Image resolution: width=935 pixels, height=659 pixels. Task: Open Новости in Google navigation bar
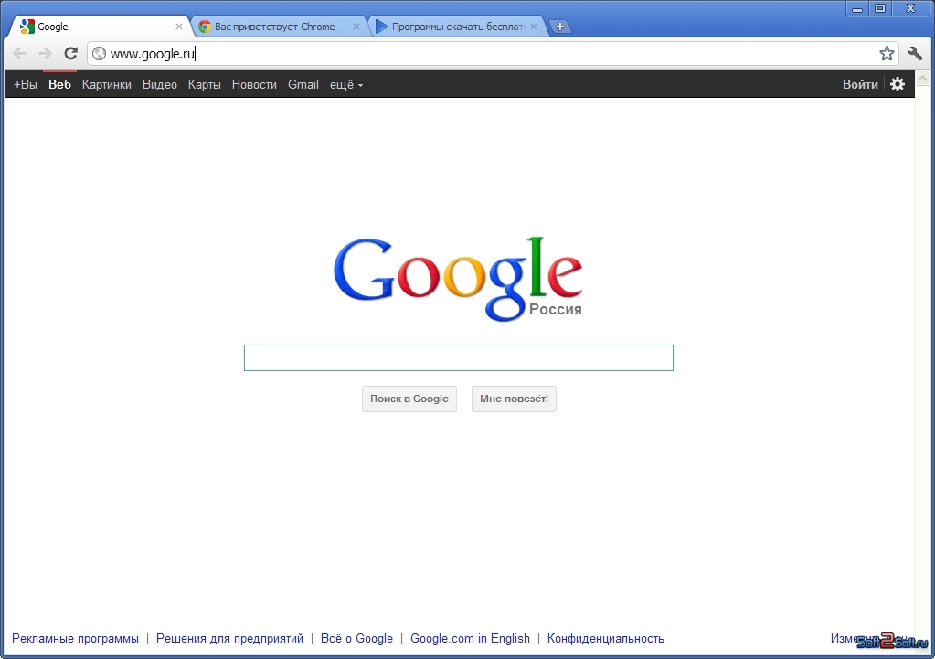click(x=254, y=85)
